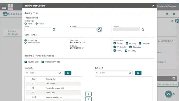Click the Address search magnifier icon
179x101 pixels.
[143, 29]
